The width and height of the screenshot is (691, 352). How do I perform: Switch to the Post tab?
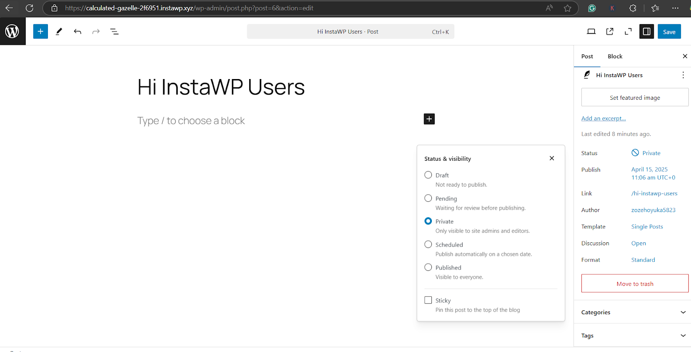coord(587,57)
